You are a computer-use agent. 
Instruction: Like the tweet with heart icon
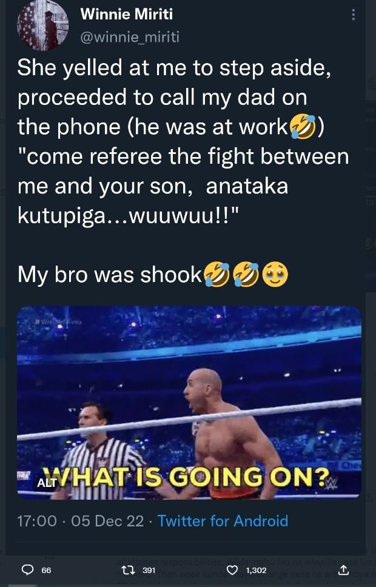tap(232, 570)
